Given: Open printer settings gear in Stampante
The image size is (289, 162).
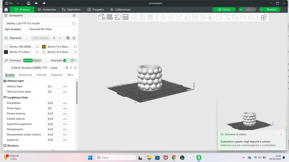Looking at the screenshot, I should point(74,15).
